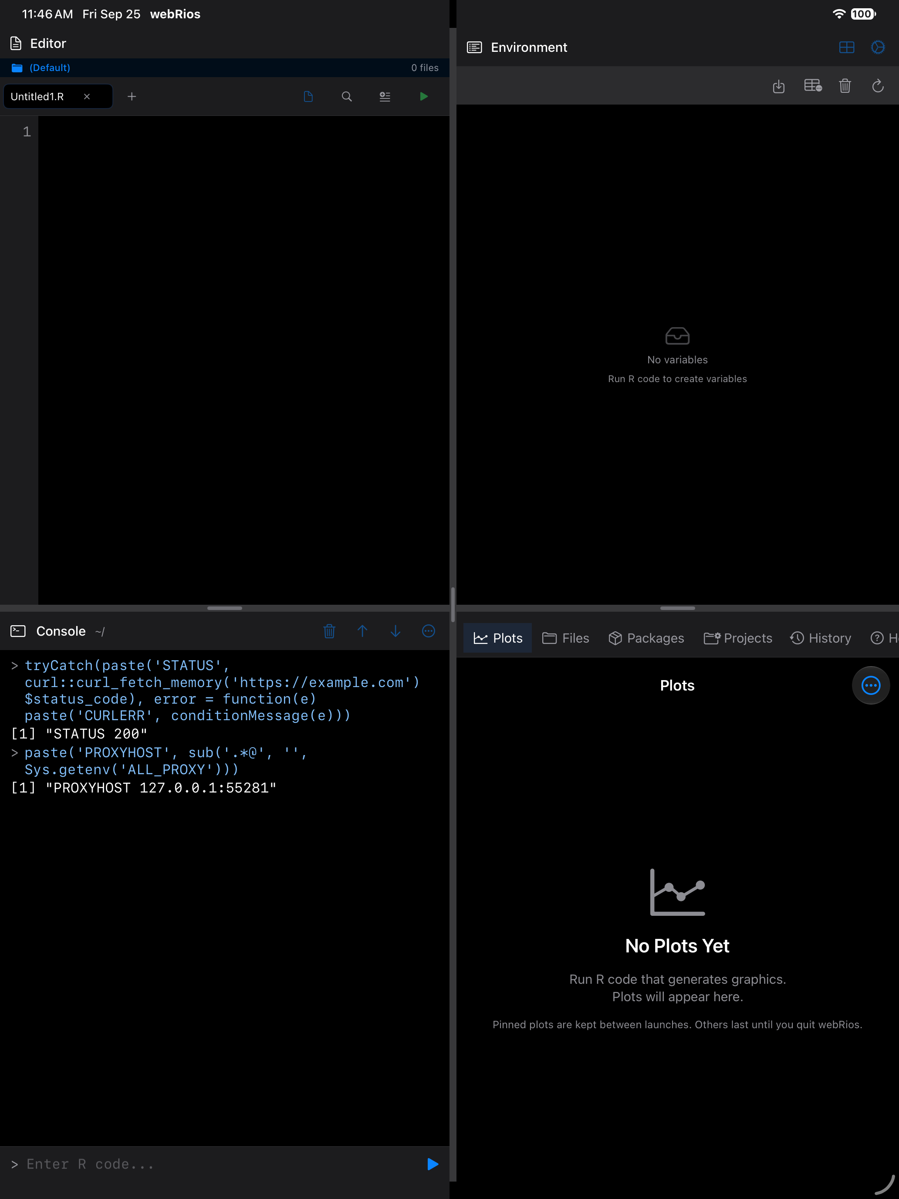This screenshot has width=899, height=1199.
Task: Click the Editor panel document icon
Action: tap(16, 44)
